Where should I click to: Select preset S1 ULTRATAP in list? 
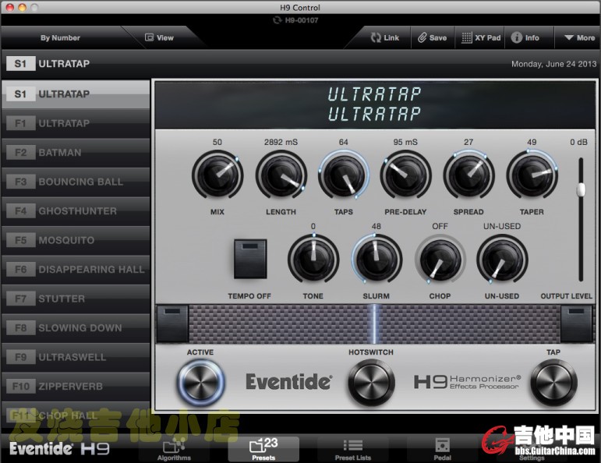point(76,94)
